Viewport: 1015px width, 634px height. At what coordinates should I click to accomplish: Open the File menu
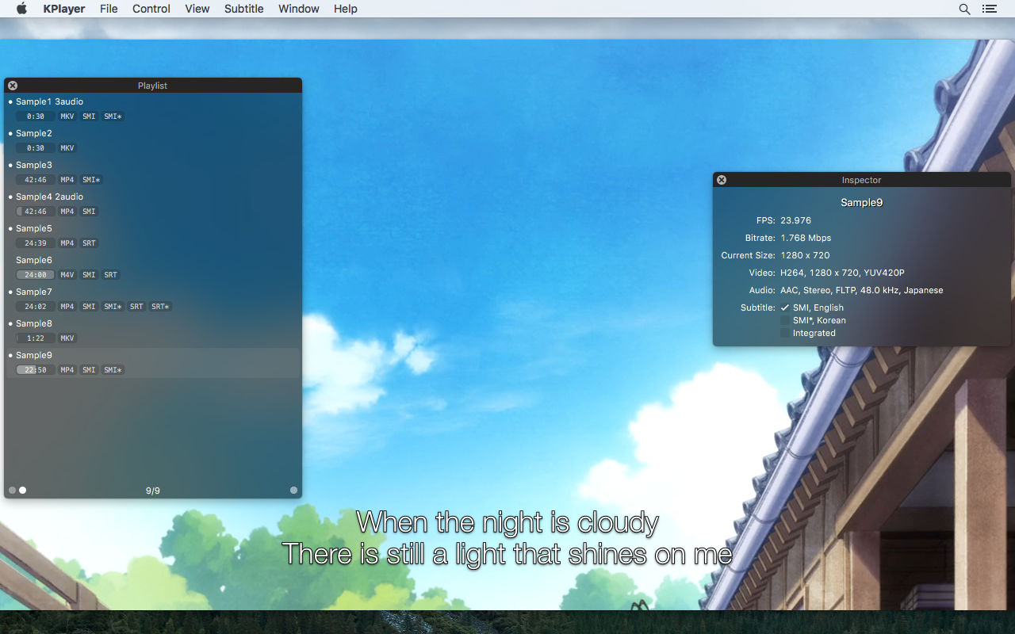click(109, 9)
